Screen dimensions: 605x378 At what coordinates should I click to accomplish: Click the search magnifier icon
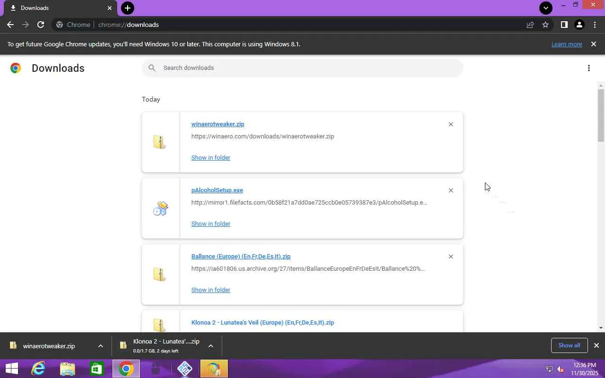[x=152, y=68]
